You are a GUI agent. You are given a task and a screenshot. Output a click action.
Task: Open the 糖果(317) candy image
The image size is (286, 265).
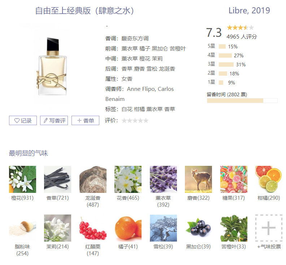coord(234,179)
